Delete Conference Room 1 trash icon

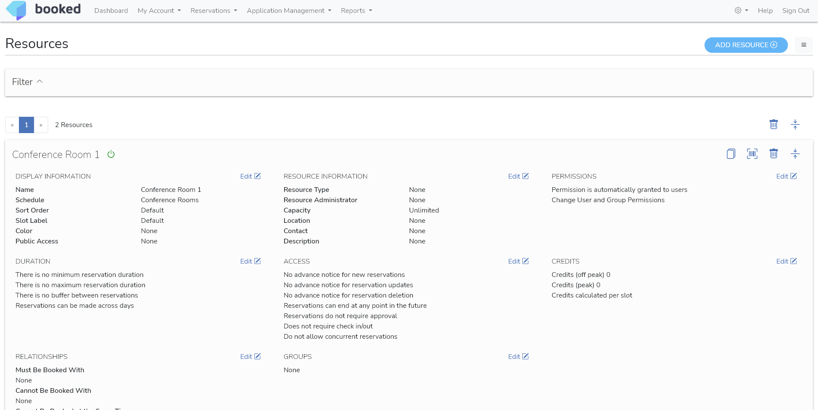coord(773,154)
